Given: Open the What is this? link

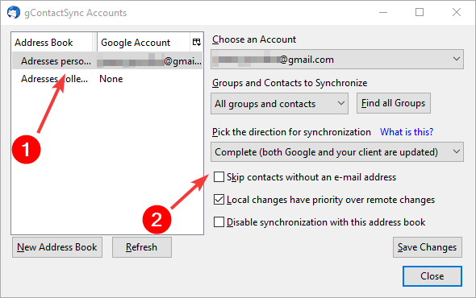Looking at the screenshot, I should click(407, 132).
